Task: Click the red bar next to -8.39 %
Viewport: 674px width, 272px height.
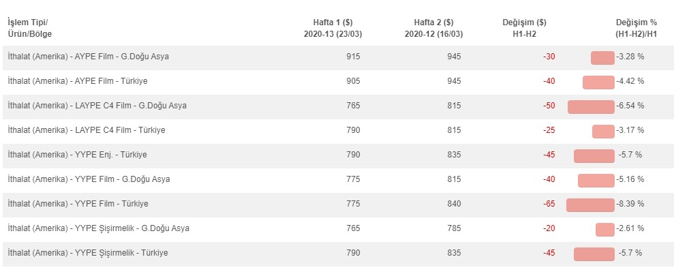Action: point(590,205)
